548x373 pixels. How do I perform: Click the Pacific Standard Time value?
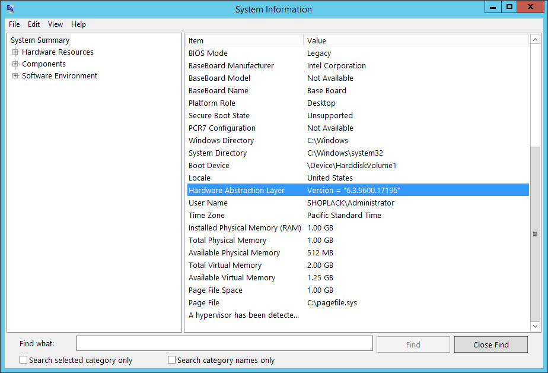[344, 216]
